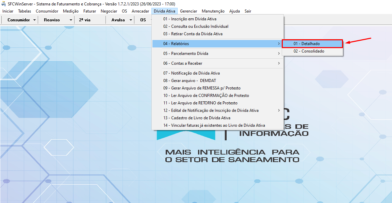Click the OS toolbar button
392x203 pixels.
pyautogui.click(x=143, y=20)
